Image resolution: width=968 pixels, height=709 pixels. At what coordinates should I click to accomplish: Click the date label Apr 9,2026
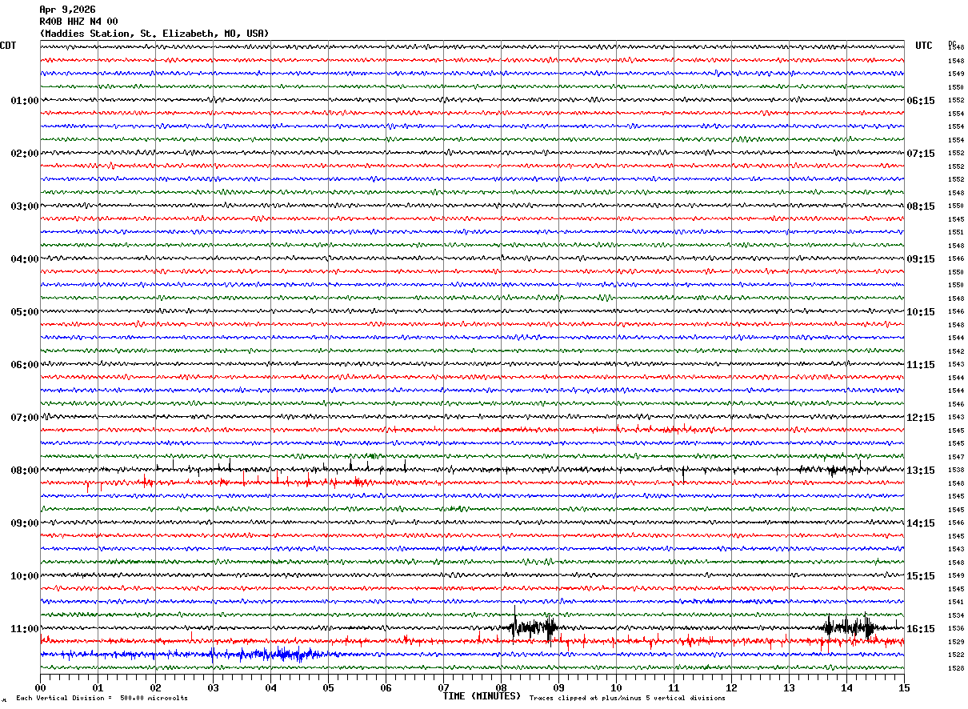[x=67, y=10]
